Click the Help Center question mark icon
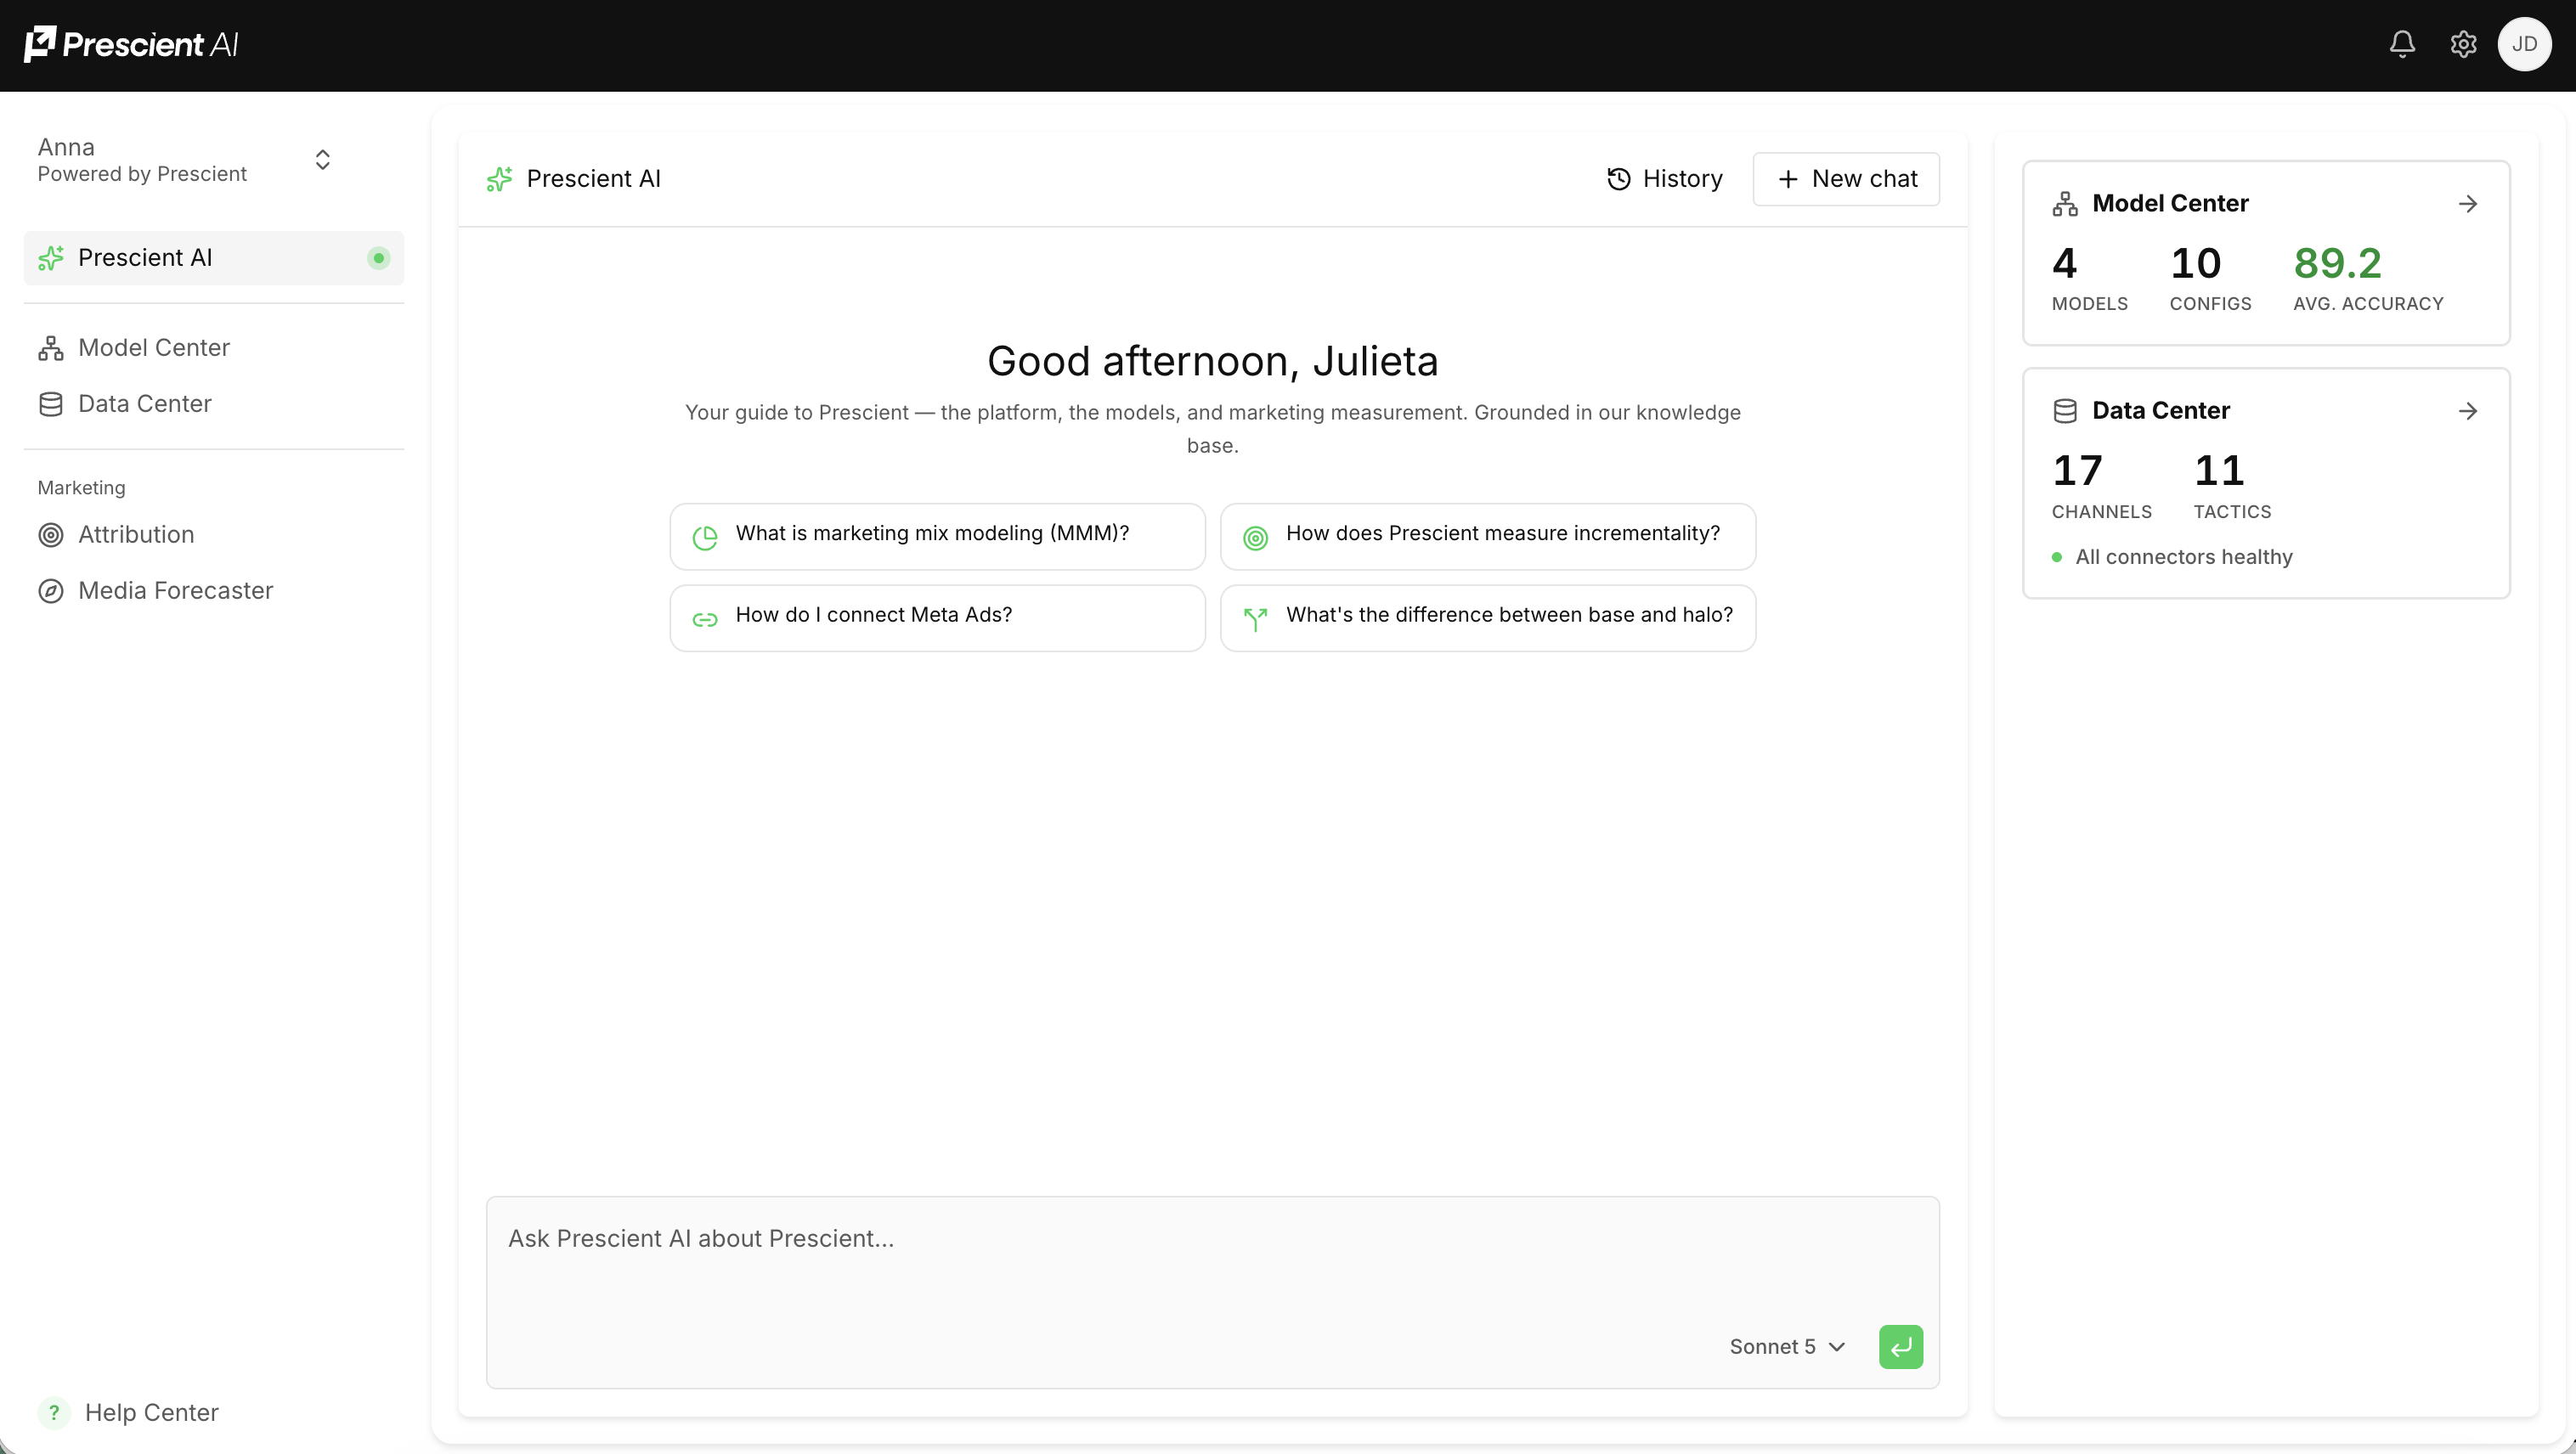 coord(54,1412)
